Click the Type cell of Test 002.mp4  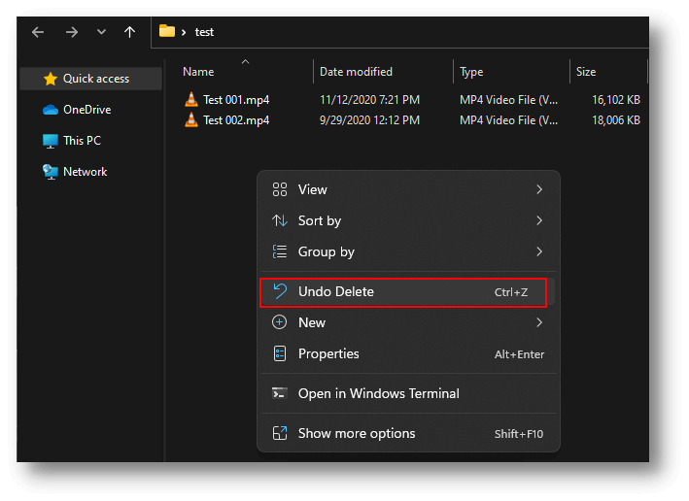pyautogui.click(x=508, y=120)
